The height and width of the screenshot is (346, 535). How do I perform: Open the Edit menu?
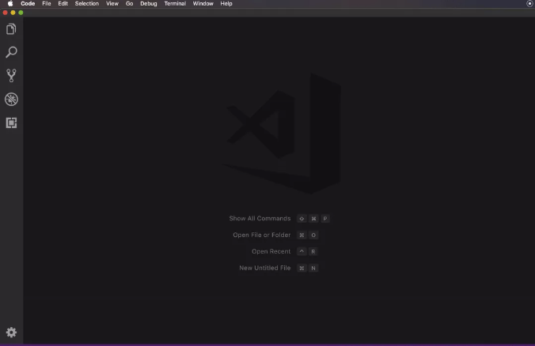tap(63, 4)
